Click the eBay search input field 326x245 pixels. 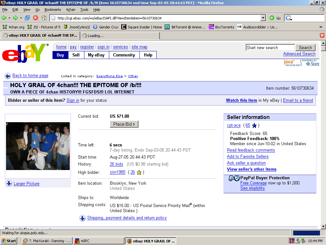pos(270,48)
